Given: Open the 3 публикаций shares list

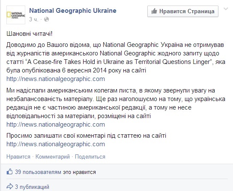Looking at the screenshot, I should (x=32, y=187).
